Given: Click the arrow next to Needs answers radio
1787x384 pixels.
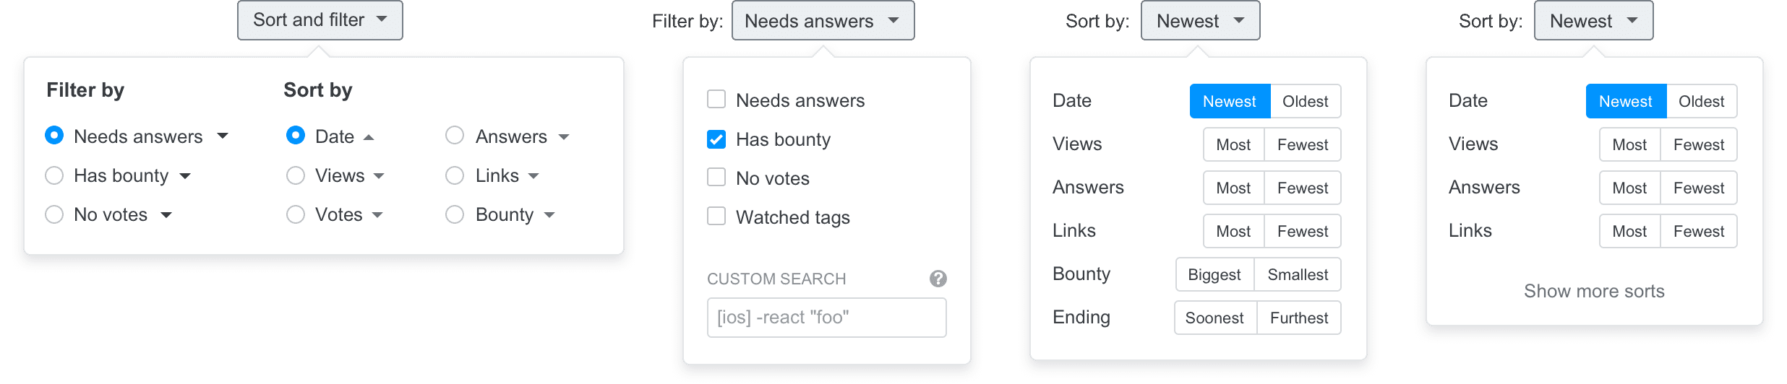Looking at the screenshot, I should (223, 136).
